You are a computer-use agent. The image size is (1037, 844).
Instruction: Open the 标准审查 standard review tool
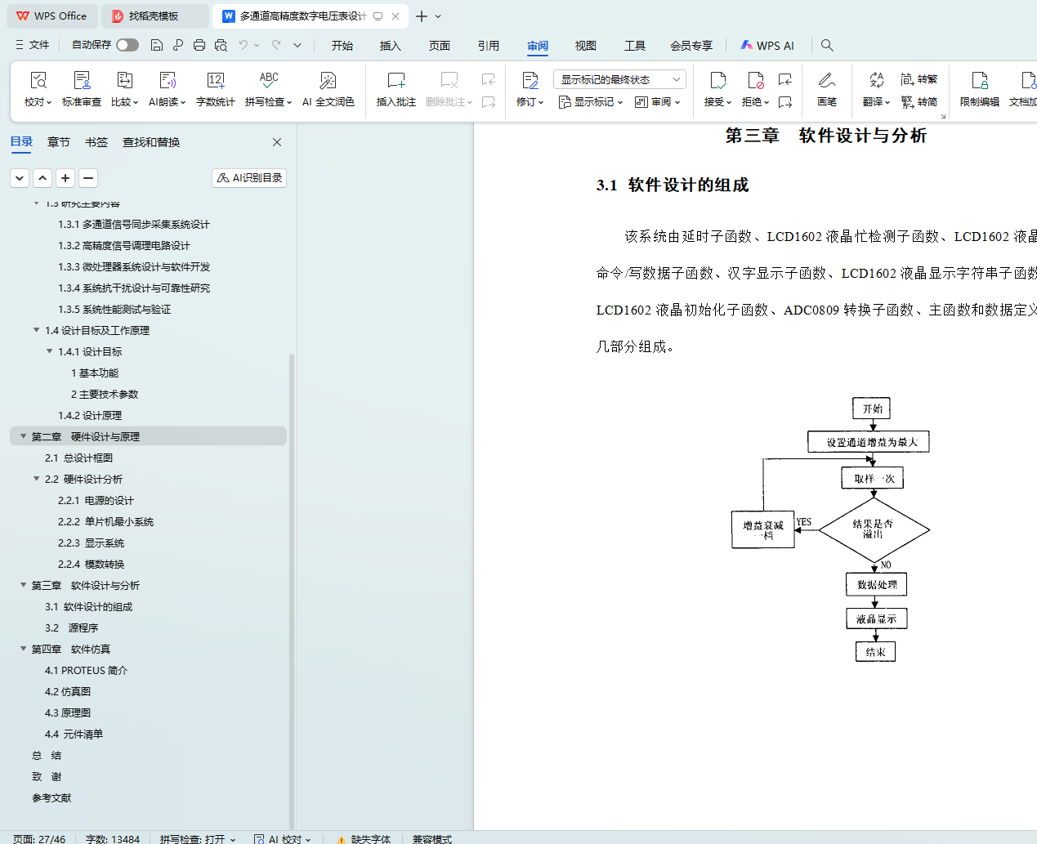82,81
